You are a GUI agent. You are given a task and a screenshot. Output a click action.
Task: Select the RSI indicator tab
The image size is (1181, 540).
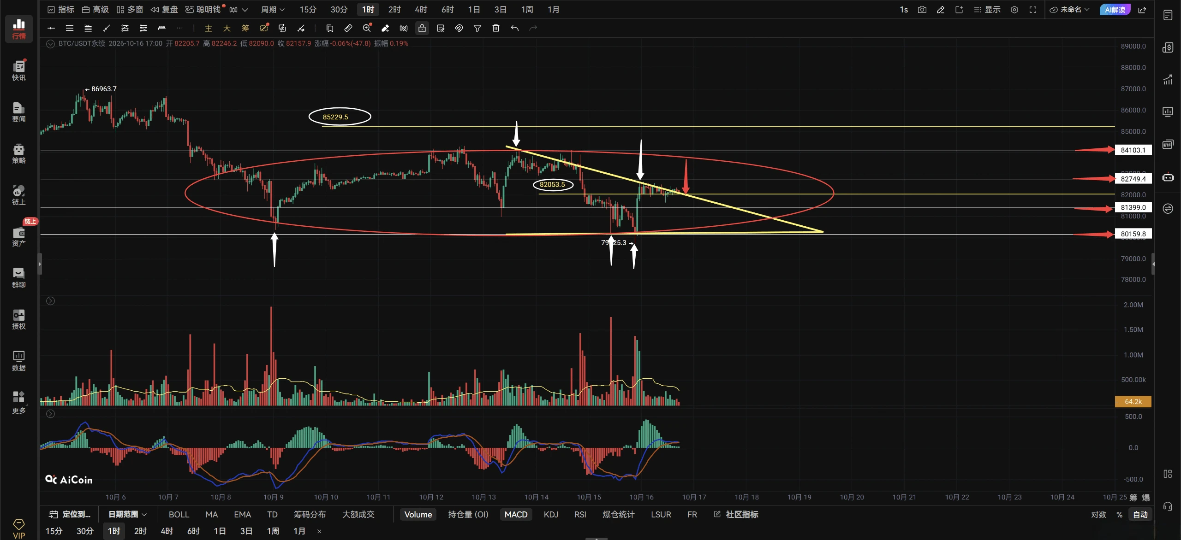pyautogui.click(x=580, y=514)
